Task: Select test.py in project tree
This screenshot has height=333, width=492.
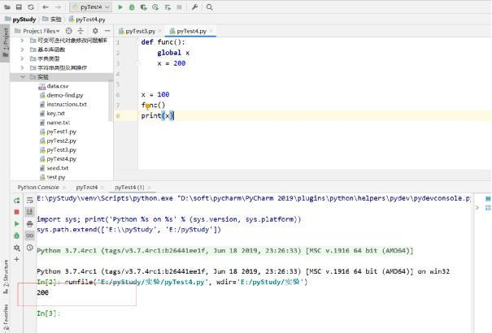Action: click(56, 177)
